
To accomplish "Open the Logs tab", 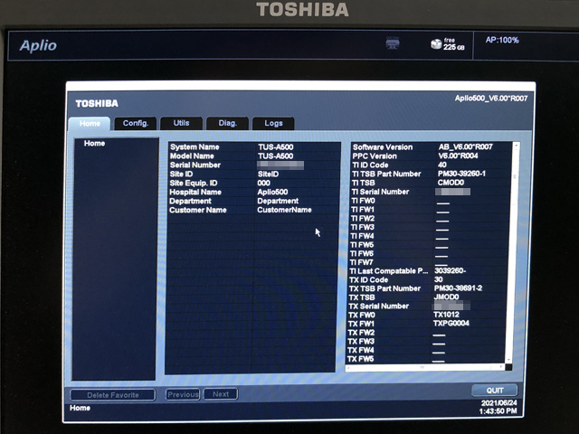I will 273,123.
